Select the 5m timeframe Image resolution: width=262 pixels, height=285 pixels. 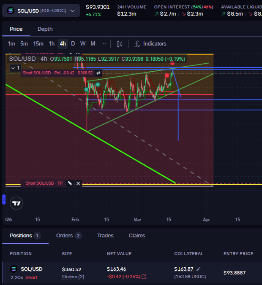click(x=24, y=43)
